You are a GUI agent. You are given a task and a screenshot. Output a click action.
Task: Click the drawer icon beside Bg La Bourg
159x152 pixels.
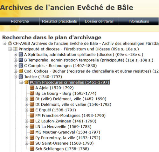click(32, 93)
